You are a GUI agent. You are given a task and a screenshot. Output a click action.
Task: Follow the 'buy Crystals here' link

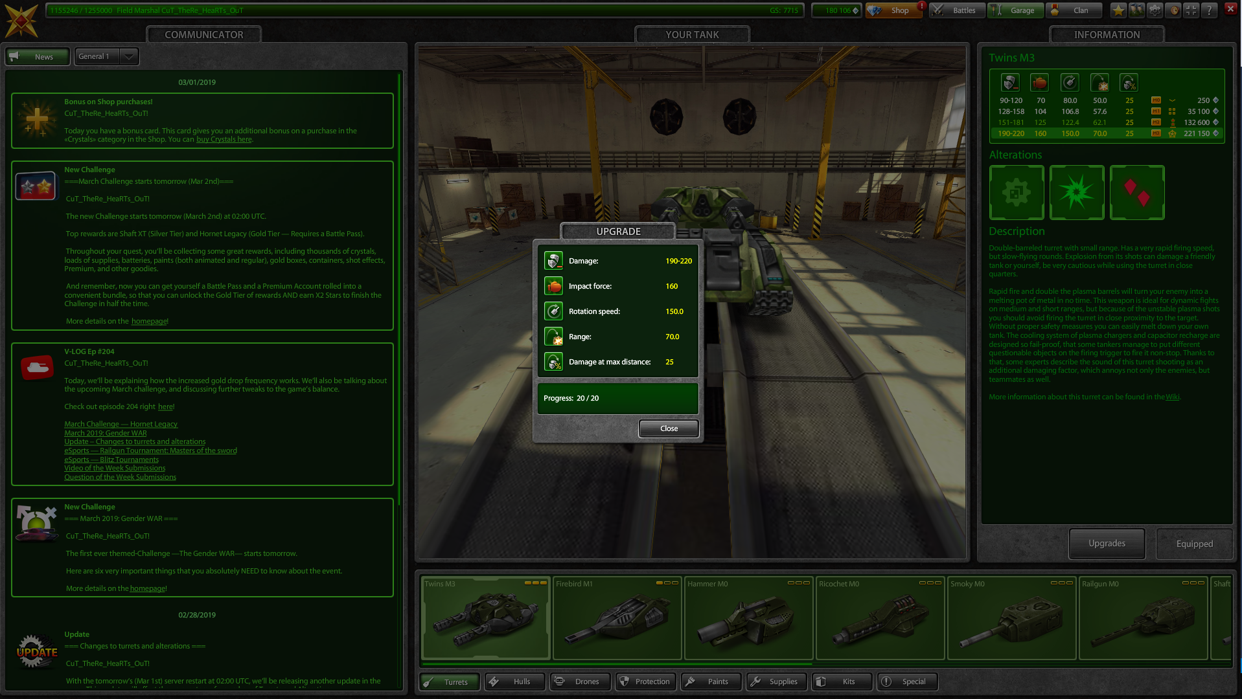[x=224, y=139]
